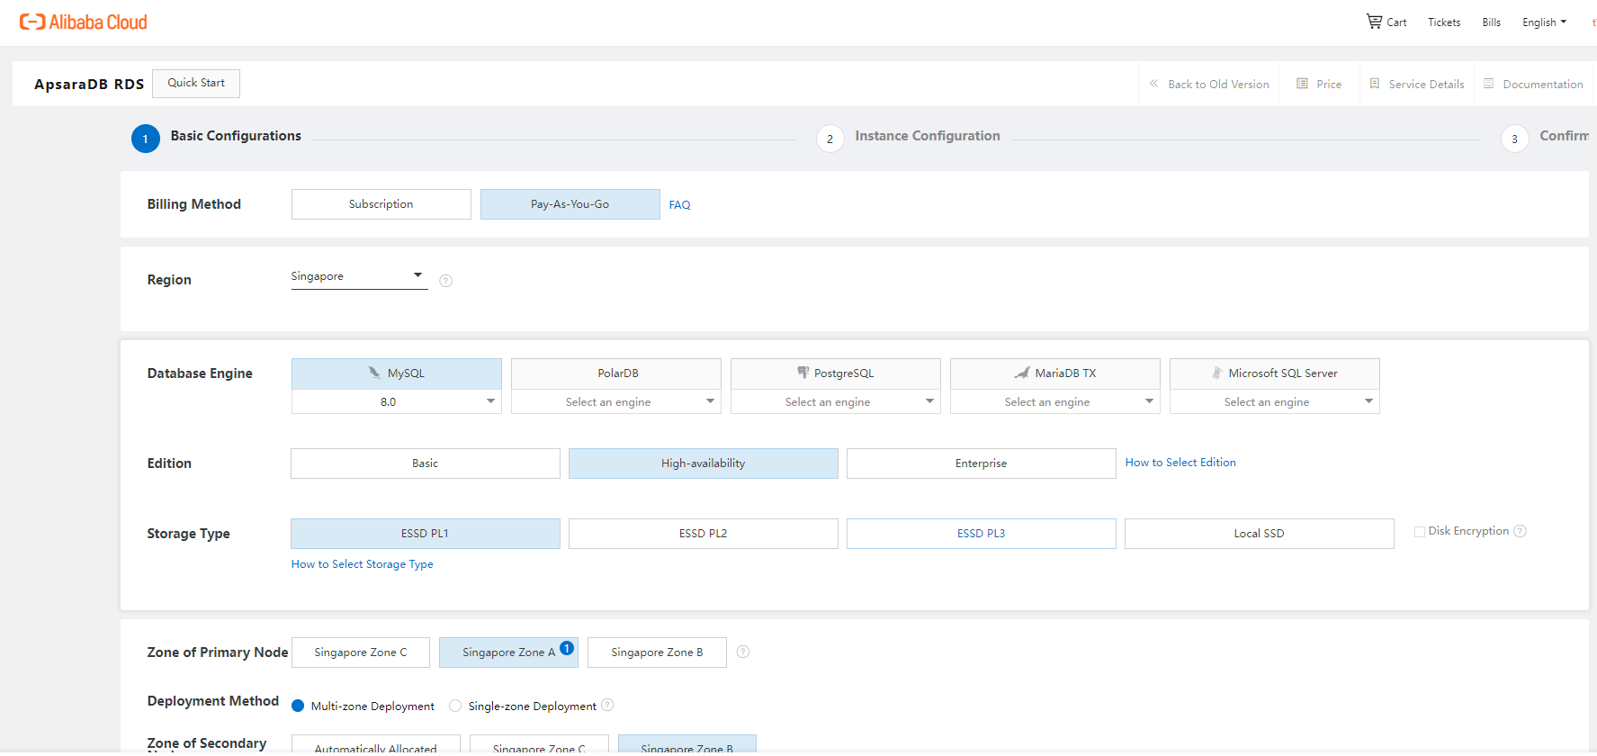
Task: Click help icon next to Single-zone Deployment
Action: [x=607, y=706]
